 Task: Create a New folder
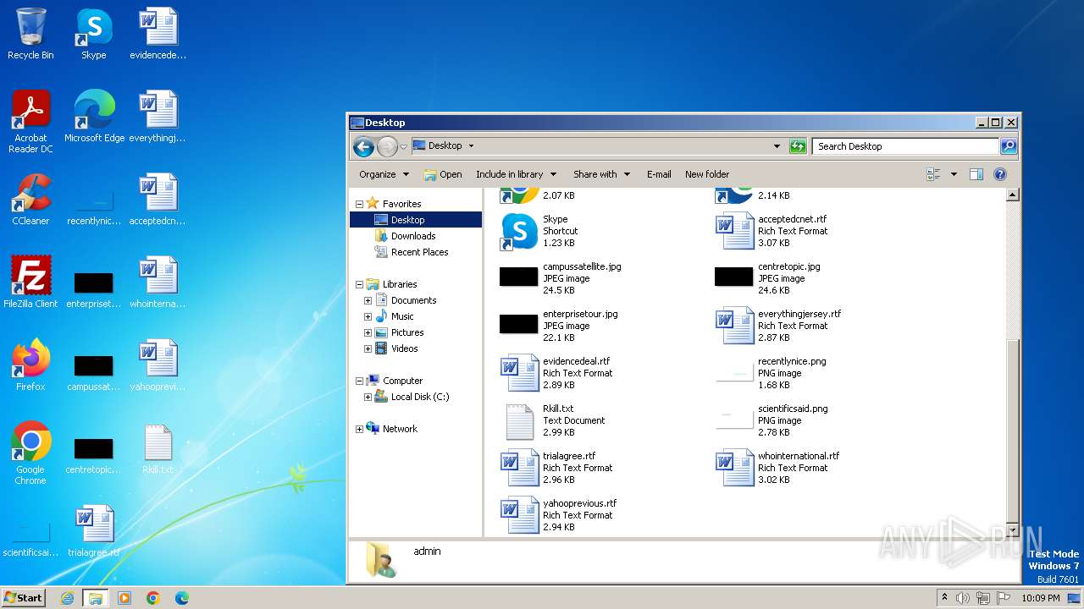tap(707, 174)
